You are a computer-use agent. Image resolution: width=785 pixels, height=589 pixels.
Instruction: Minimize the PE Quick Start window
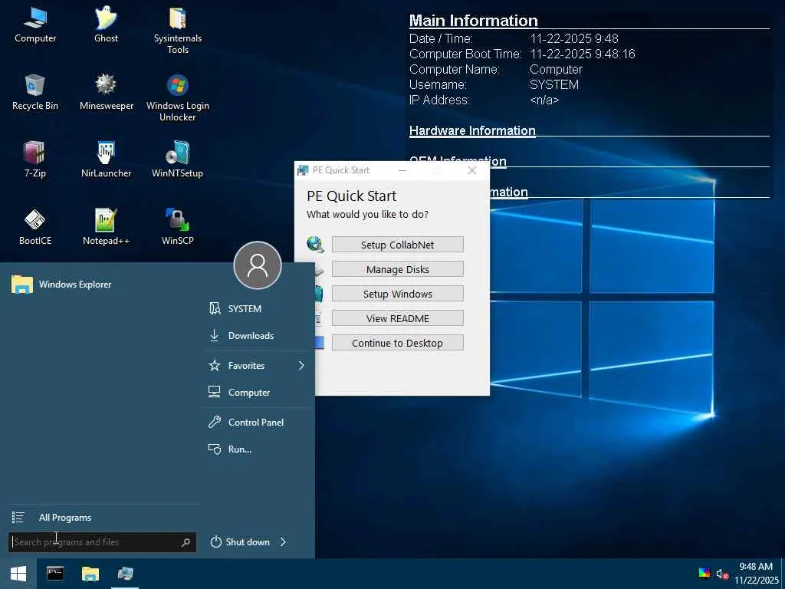click(402, 170)
